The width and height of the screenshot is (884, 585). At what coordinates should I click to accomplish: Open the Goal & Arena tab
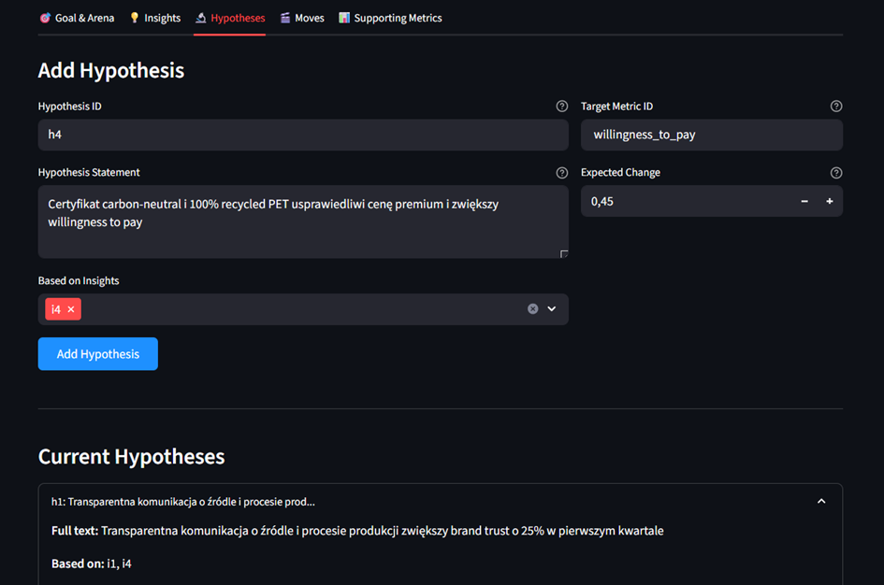77,18
